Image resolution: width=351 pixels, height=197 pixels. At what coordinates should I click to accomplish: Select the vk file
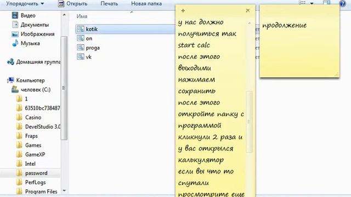pyautogui.click(x=89, y=57)
